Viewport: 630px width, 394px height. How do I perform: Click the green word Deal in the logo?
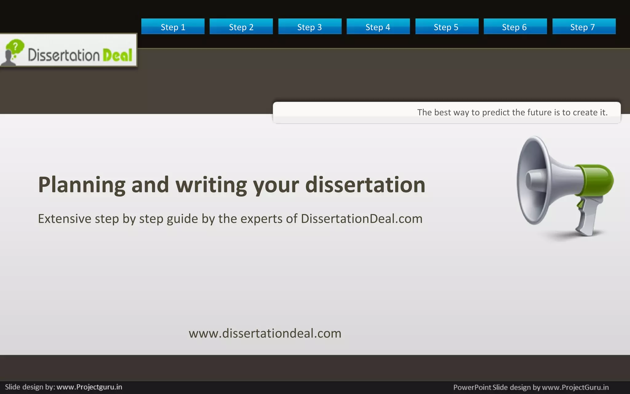coord(117,55)
